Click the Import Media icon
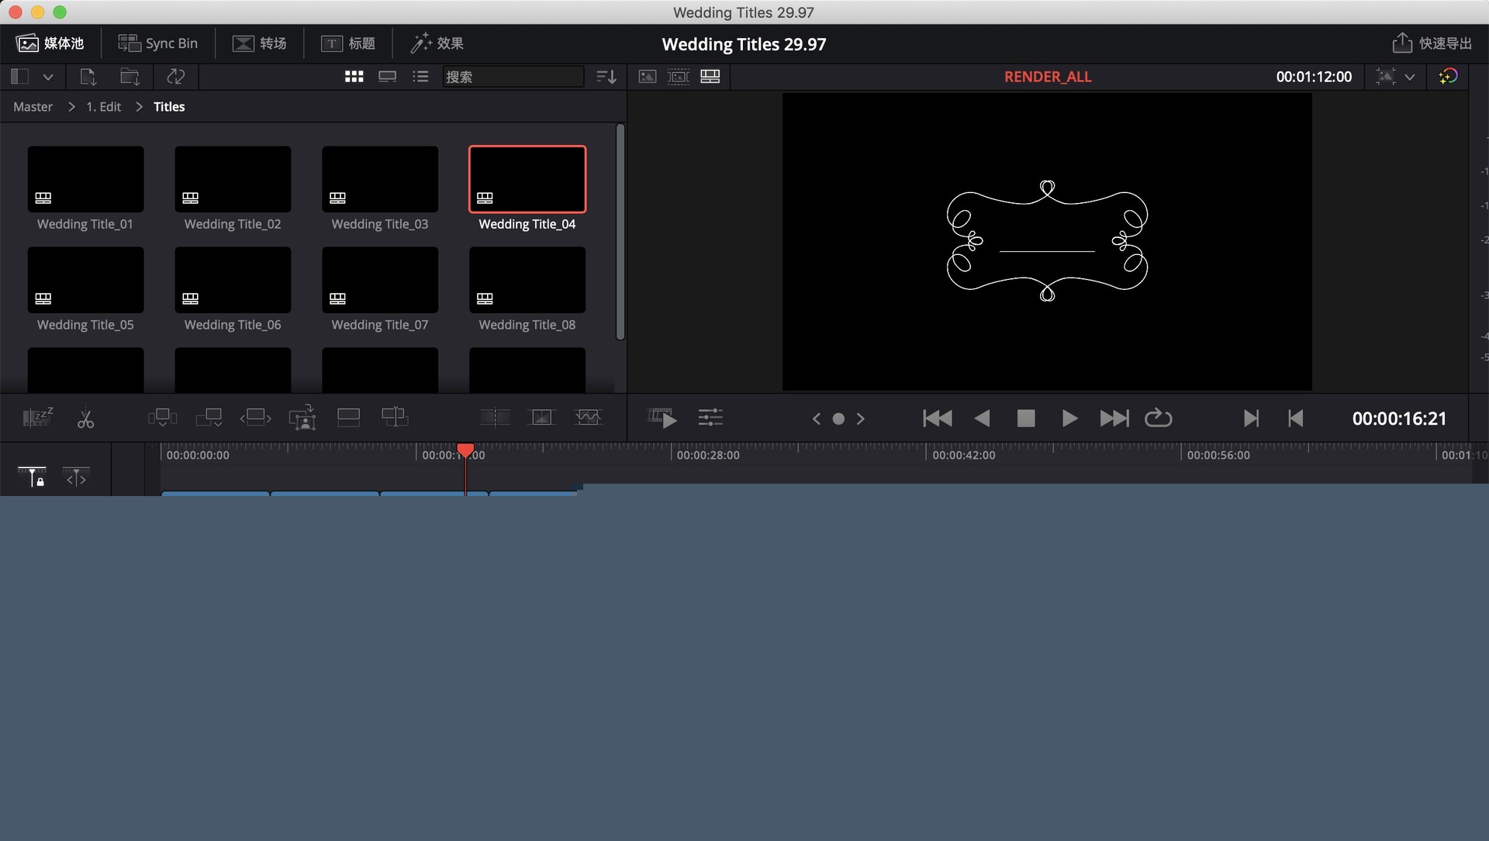1489x841 pixels. [88, 77]
